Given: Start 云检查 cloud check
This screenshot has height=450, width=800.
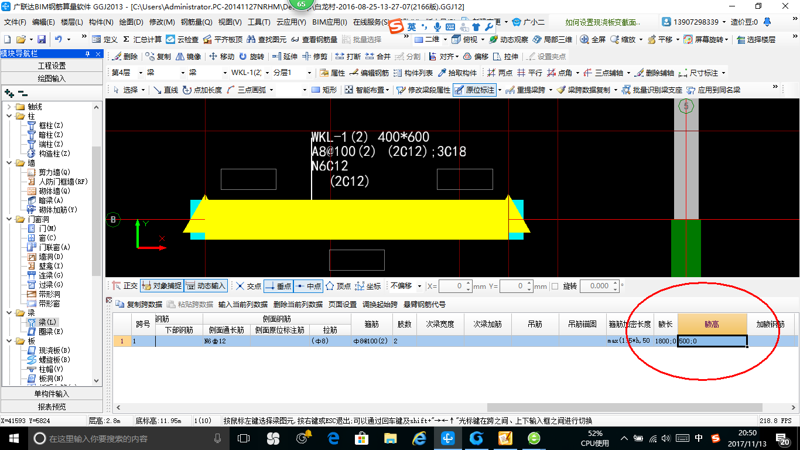Looking at the screenshot, I should (x=182, y=39).
